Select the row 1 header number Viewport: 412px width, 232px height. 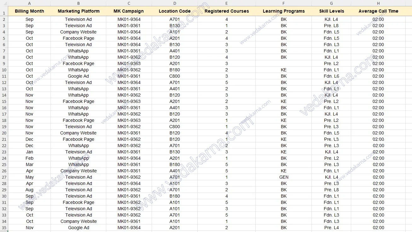pyautogui.click(x=4, y=11)
